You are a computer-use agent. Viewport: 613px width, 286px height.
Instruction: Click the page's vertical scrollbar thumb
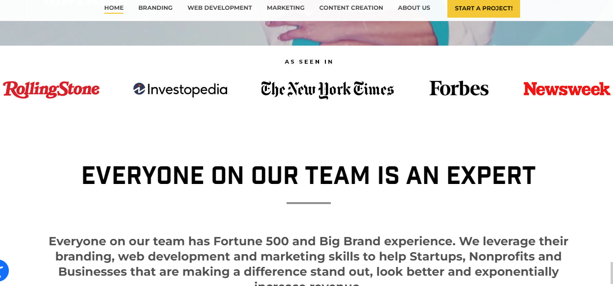[x=611, y=274]
